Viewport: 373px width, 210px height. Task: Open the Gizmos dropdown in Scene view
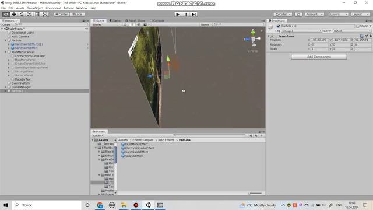pos(206,24)
